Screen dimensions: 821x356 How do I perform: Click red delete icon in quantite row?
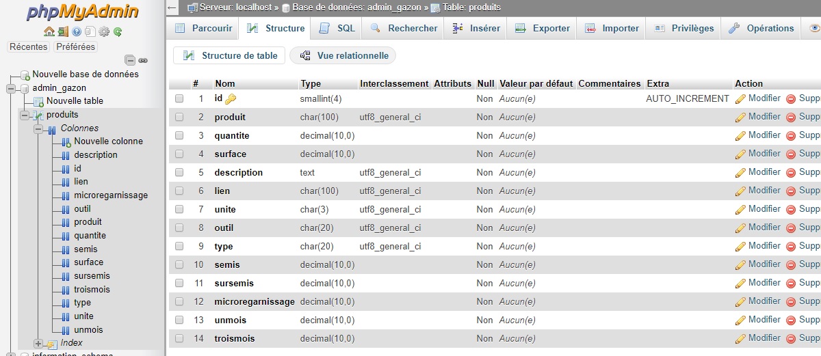click(791, 136)
